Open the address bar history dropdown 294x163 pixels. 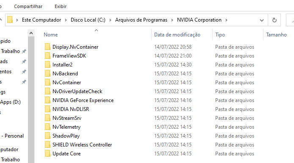coord(262,20)
